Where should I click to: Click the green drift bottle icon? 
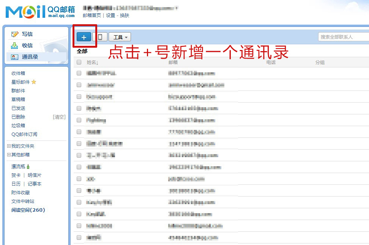coord(28,167)
